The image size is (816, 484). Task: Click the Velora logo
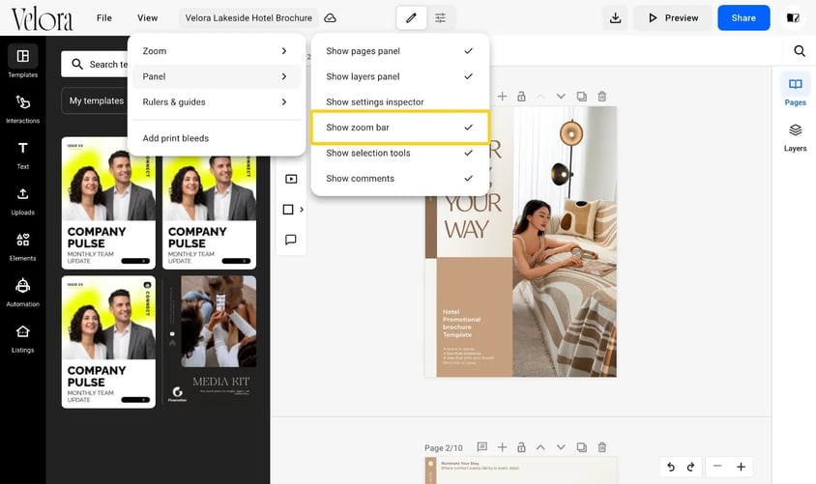43,19
